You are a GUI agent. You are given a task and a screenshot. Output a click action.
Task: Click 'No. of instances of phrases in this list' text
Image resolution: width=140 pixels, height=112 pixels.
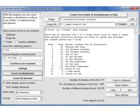[82, 84]
